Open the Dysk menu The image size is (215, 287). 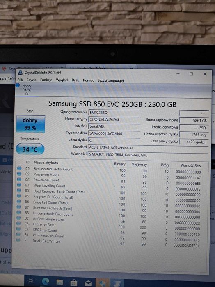point(75,80)
